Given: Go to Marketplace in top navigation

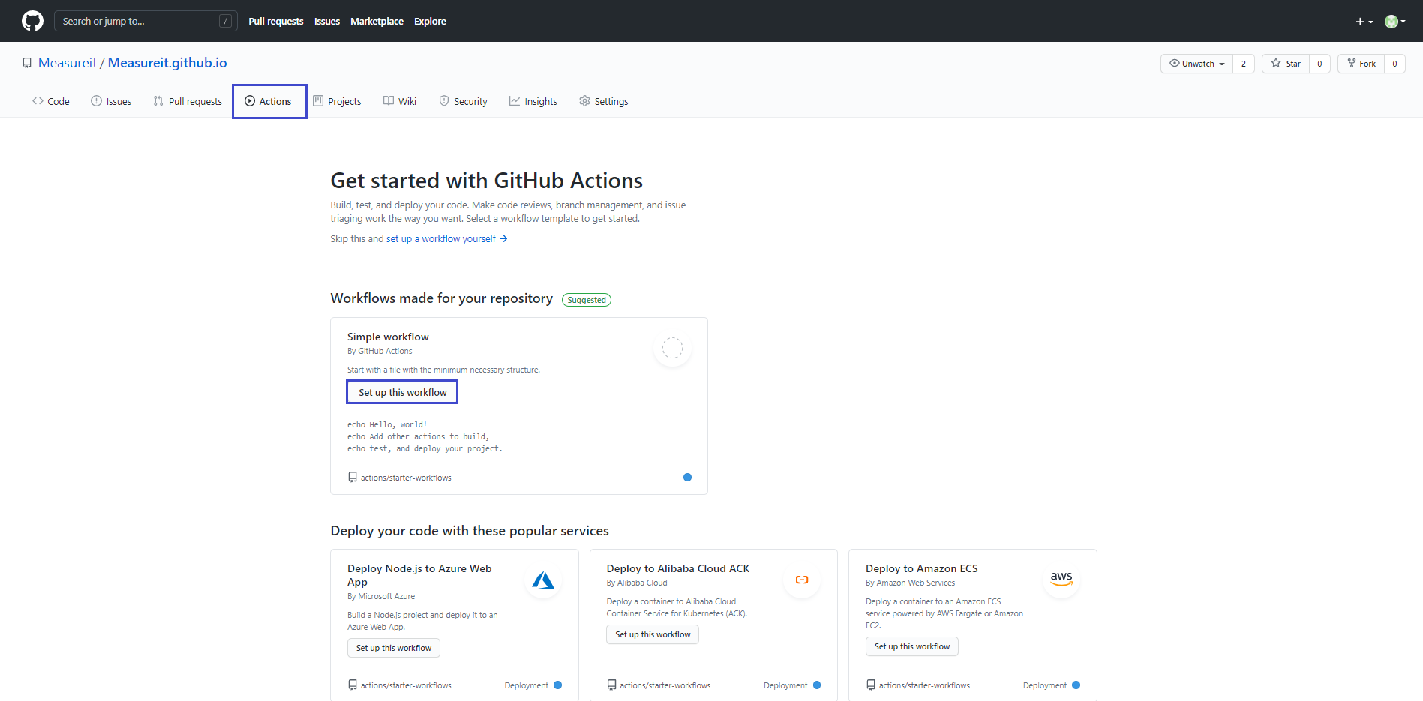Looking at the screenshot, I should [x=377, y=21].
